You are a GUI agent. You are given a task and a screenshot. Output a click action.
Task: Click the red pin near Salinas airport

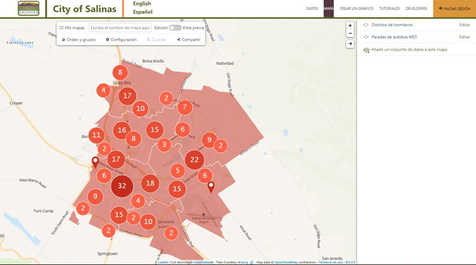211,187
